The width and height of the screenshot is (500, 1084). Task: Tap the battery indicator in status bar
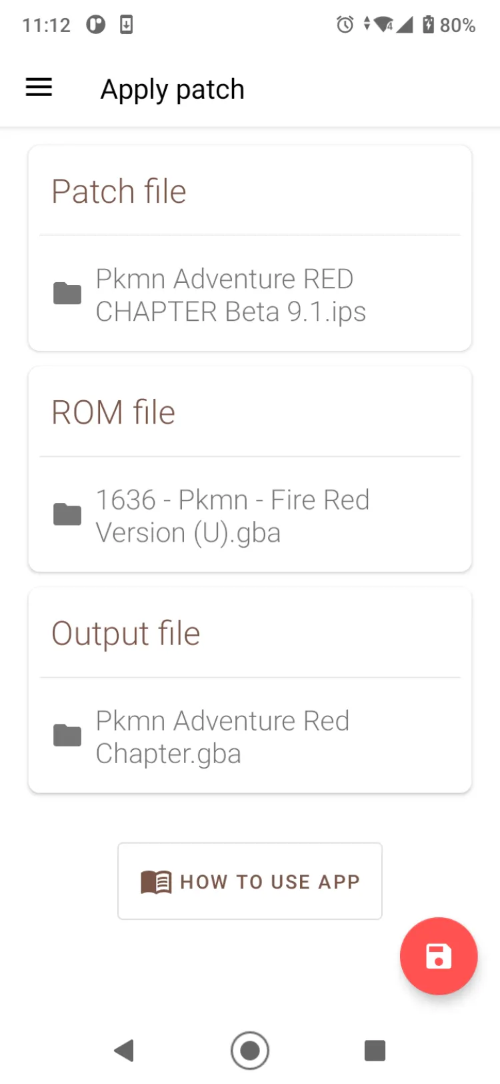429,25
